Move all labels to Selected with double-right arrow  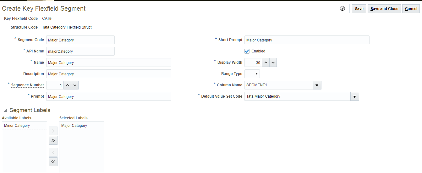pyautogui.click(x=53, y=140)
